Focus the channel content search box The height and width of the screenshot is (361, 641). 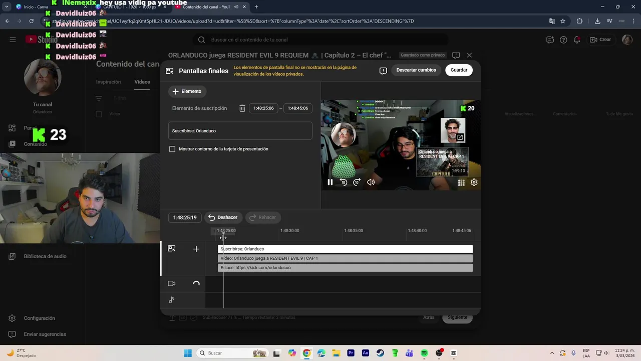320,40
